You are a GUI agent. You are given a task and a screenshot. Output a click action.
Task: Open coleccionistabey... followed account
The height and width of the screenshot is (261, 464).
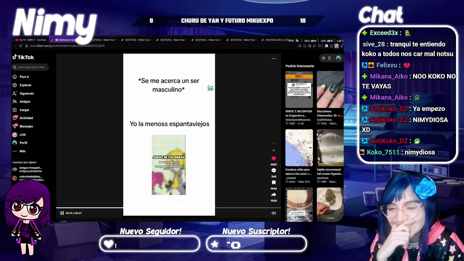pyautogui.click(x=28, y=178)
